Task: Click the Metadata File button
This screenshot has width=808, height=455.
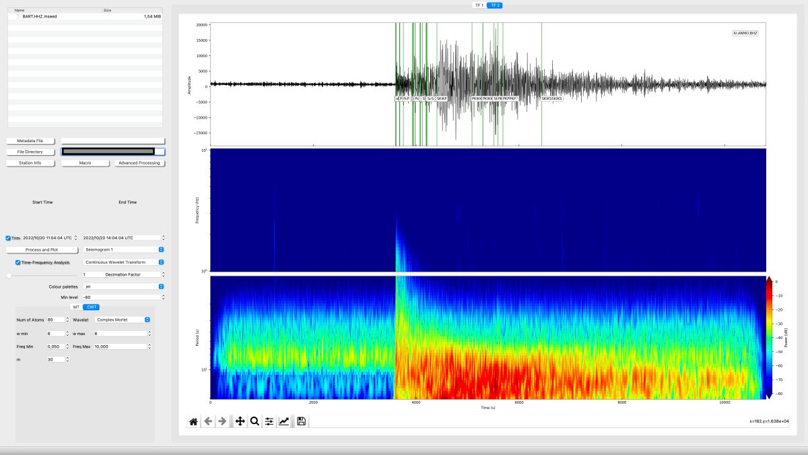Action: 30,141
